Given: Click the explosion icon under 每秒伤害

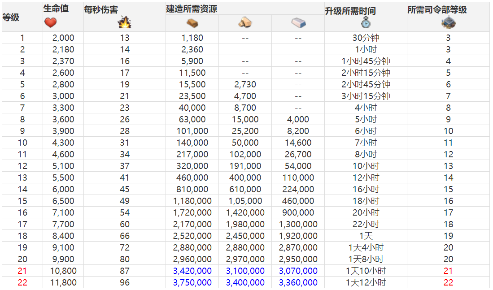Looking at the screenshot, I should pos(124,22).
